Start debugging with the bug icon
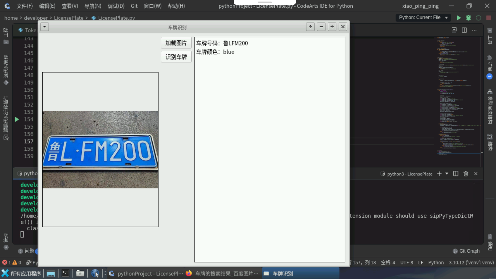 469,18
